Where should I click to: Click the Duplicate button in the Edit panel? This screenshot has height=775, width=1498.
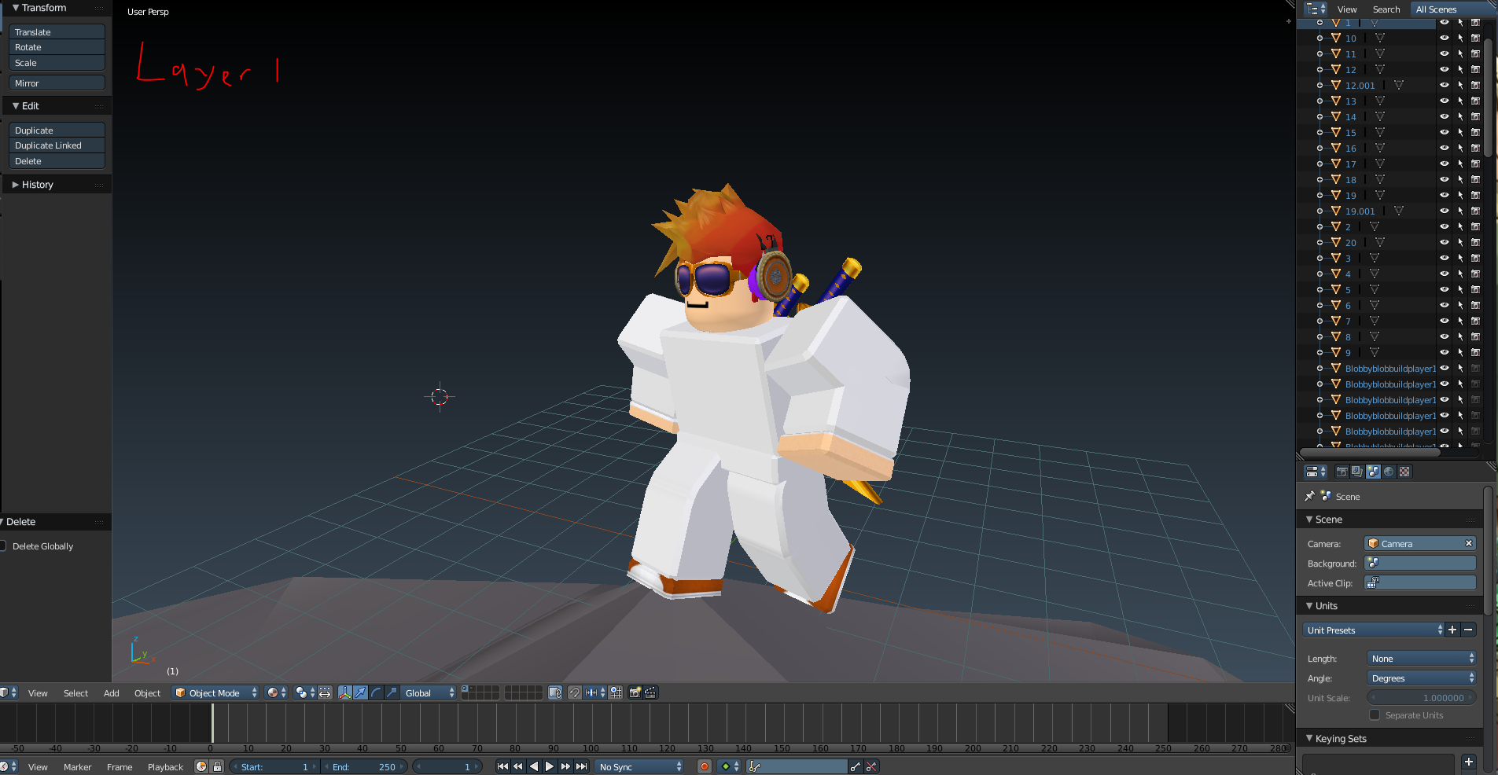coord(56,130)
